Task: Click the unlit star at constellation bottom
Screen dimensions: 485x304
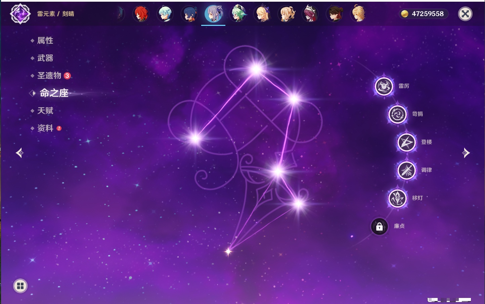Action: [x=228, y=251]
